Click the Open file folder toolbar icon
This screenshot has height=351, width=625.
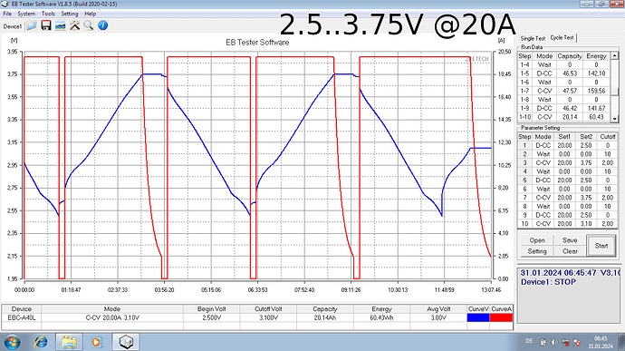[32, 25]
